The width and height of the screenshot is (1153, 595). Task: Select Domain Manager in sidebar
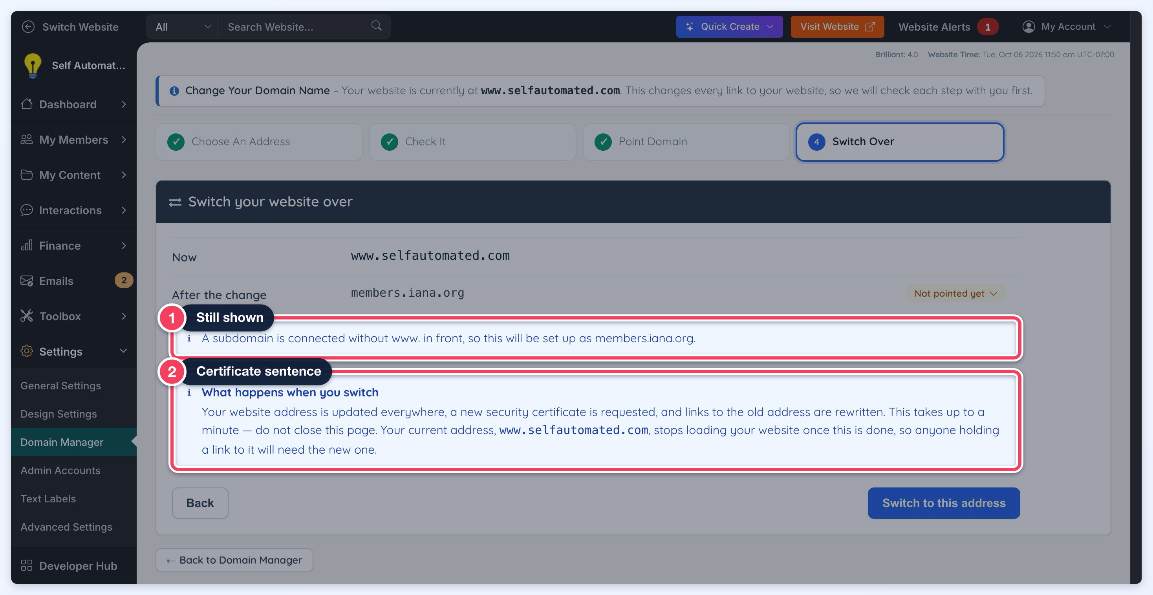74,442
